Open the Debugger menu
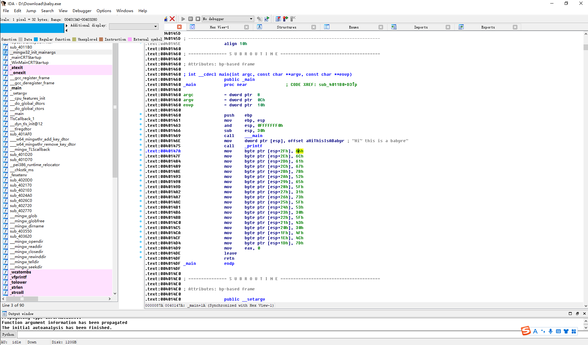Viewport: 588px width, 345px height. 82,11
